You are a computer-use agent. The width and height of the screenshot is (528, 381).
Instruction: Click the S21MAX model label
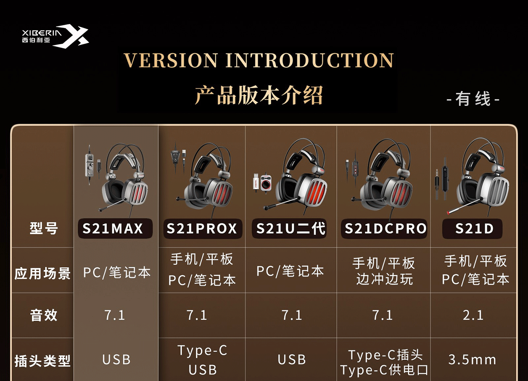click(115, 228)
